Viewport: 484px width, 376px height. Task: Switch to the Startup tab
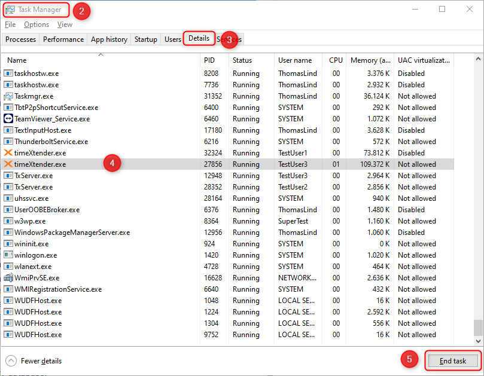point(146,39)
